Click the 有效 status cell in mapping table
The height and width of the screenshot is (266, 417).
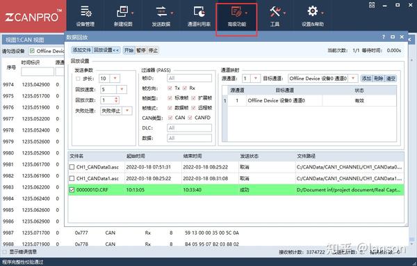tap(359, 100)
